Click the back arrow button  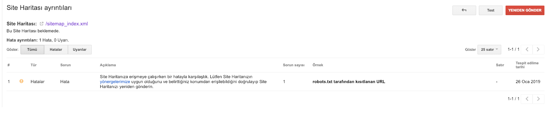coord(464,10)
